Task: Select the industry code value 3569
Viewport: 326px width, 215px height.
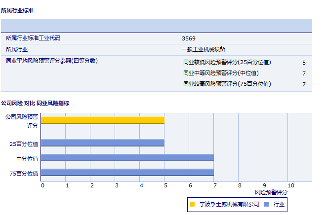Action: click(x=189, y=38)
